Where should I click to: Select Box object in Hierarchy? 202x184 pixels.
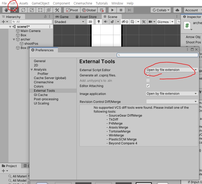(x=23, y=35)
